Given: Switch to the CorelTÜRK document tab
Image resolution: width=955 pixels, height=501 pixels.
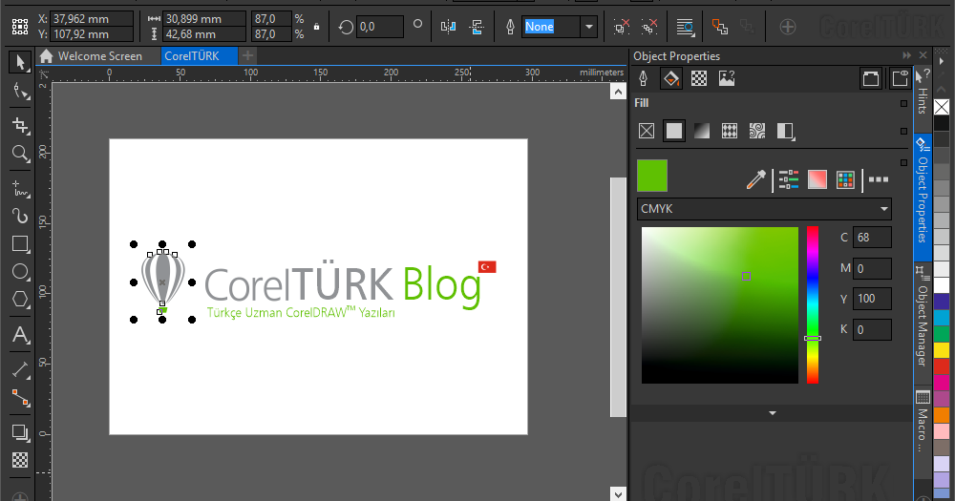Looking at the screenshot, I should pos(200,56).
